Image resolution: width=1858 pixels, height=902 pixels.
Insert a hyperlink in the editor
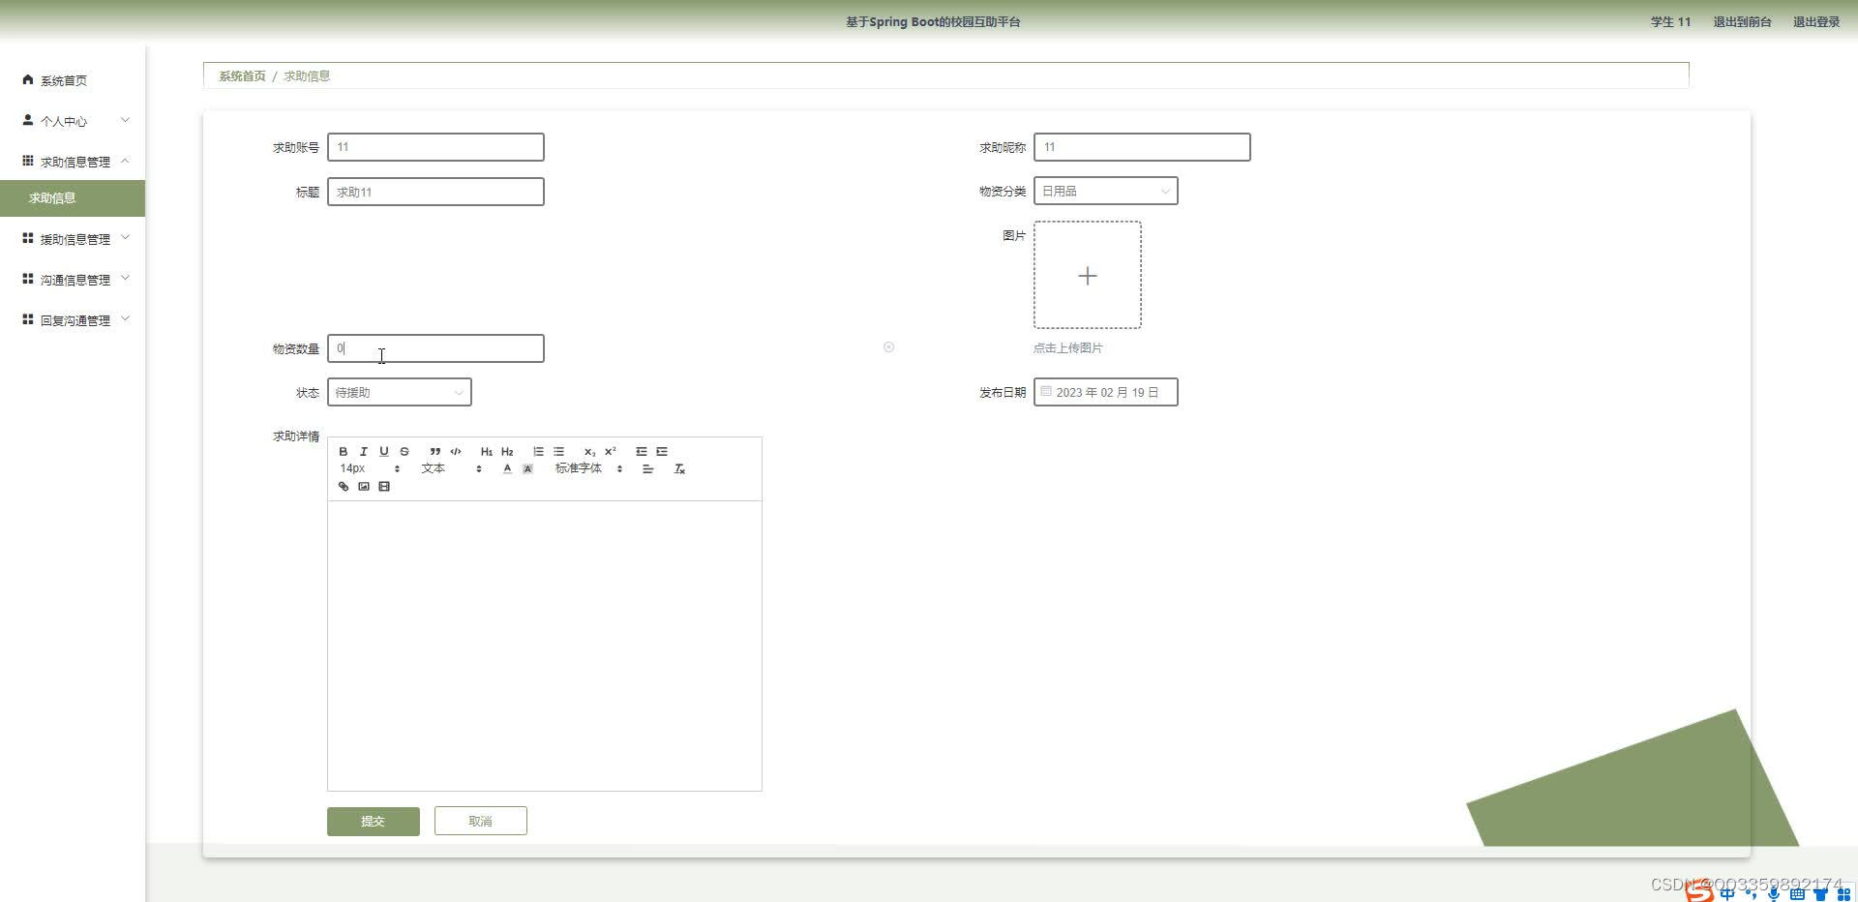pyautogui.click(x=343, y=486)
